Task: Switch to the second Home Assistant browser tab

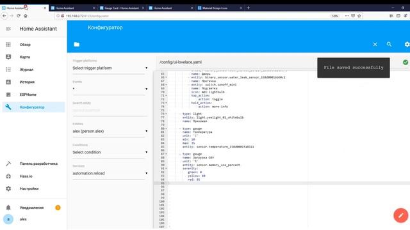Action: [x=72, y=8]
